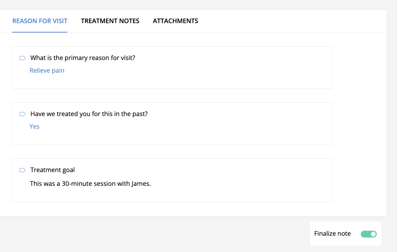Open the Attachments tab
The image size is (397, 252).
(176, 21)
